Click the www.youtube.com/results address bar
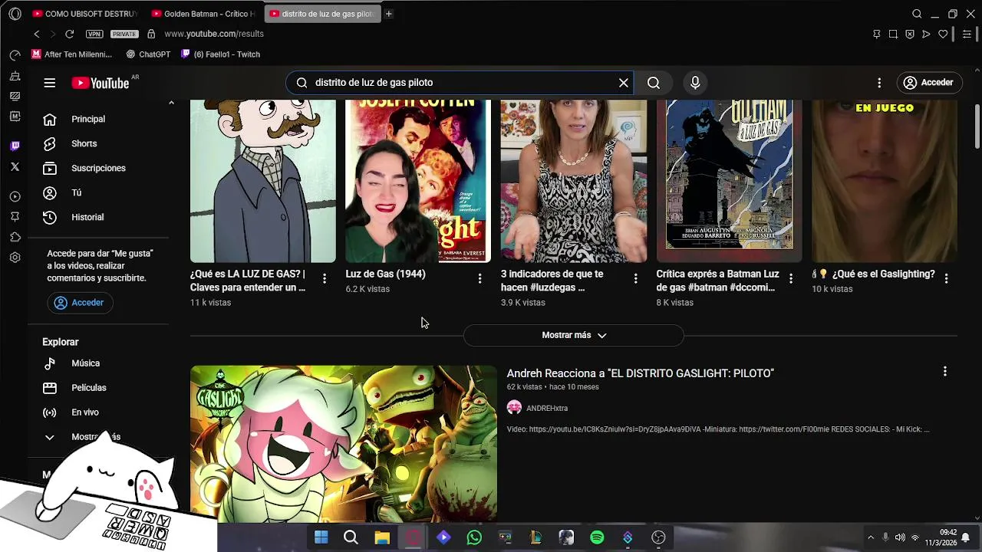The height and width of the screenshot is (552, 982). click(x=214, y=34)
